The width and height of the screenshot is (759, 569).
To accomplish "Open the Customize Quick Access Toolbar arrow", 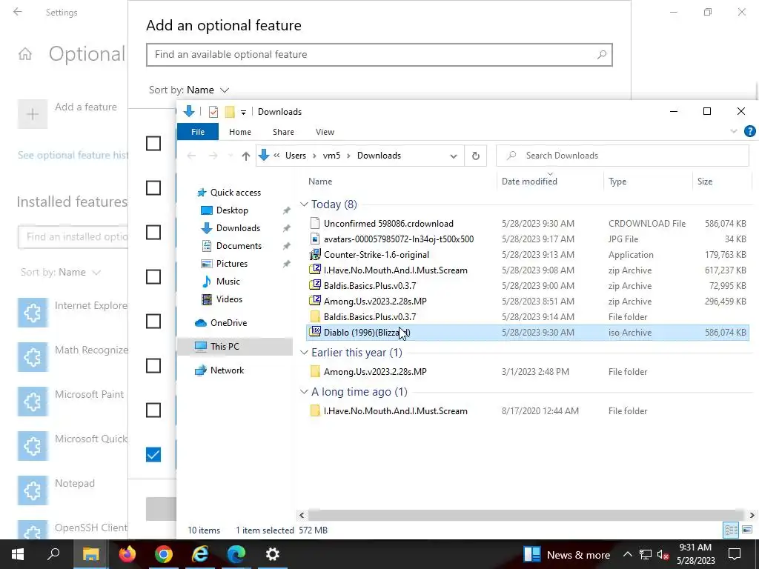I will pyautogui.click(x=243, y=113).
